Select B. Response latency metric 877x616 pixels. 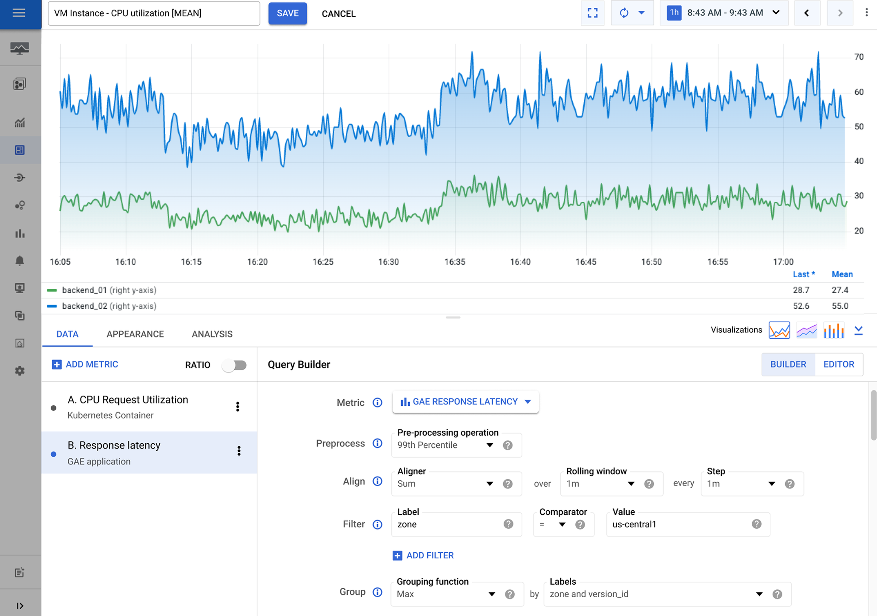149,453
